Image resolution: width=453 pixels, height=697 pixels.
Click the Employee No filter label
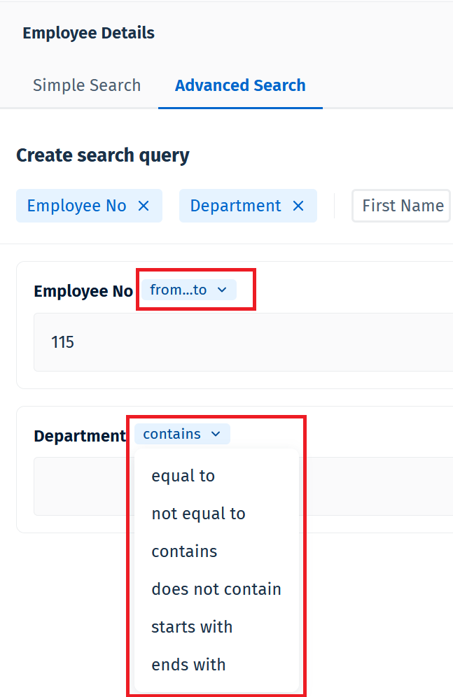pyautogui.click(x=83, y=290)
